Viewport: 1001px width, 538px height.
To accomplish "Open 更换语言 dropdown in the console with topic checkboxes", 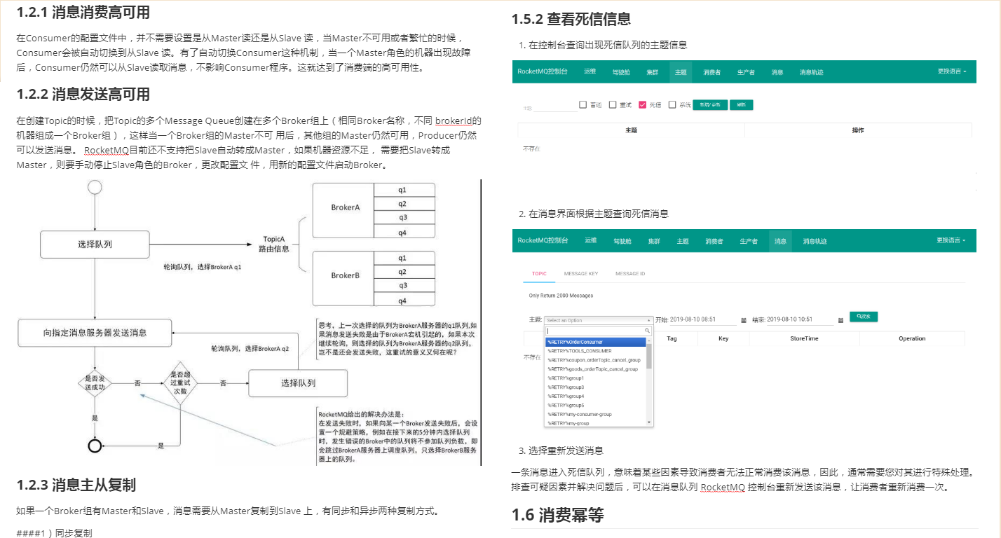I will pyautogui.click(x=952, y=71).
